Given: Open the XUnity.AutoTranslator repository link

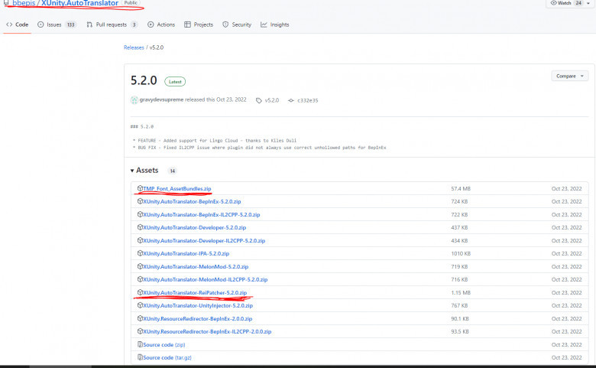Looking at the screenshot, I should (80, 4).
